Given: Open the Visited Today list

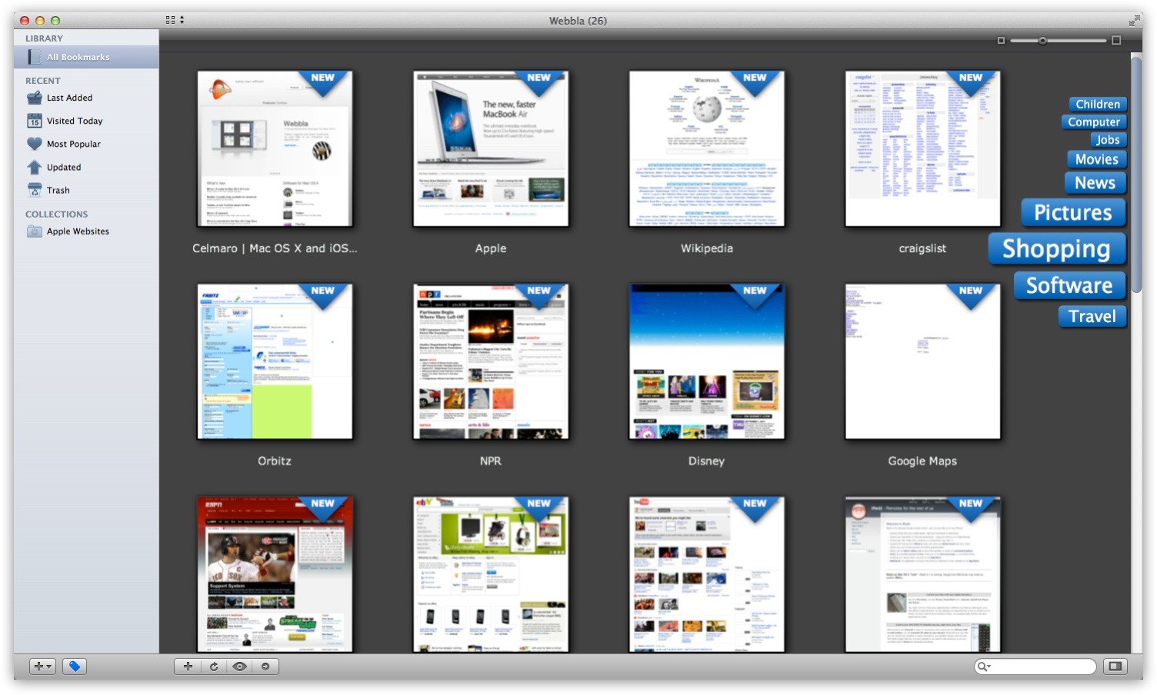Looking at the screenshot, I should coord(74,121).
